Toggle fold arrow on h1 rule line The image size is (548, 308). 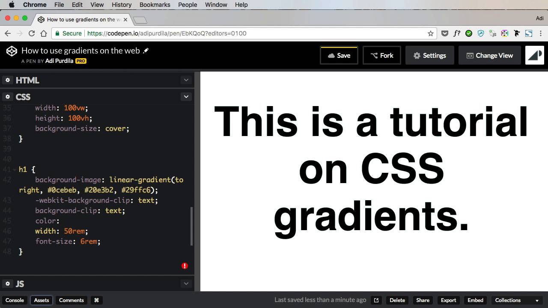(x=15, y=170)
